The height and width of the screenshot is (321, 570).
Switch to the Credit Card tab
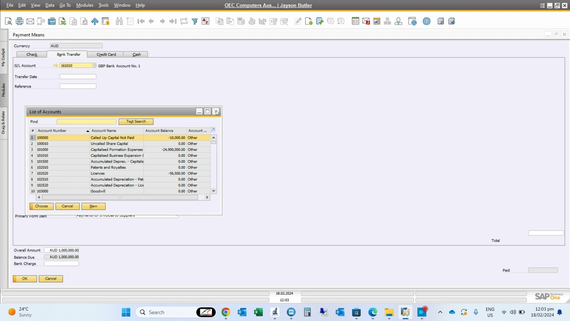coord(106,54)
